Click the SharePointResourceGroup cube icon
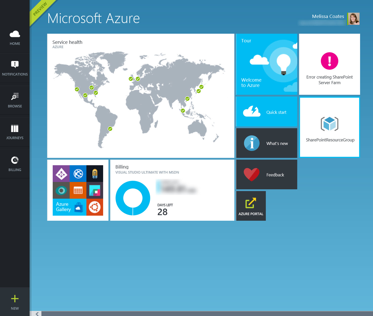This screenshot has width=373, height=316. point(329,124)
